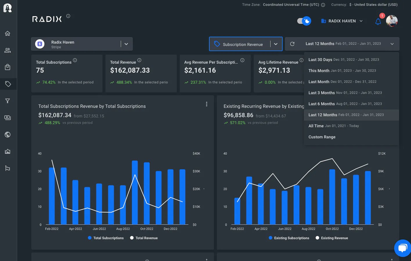
Task: Select the Customers sidebar icon
Action: (8, 50)
